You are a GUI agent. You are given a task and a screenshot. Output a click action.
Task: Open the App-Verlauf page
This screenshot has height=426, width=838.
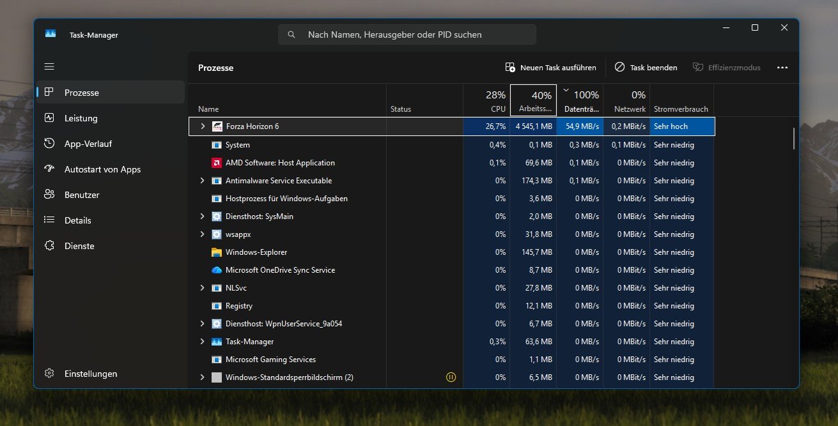tap(111, 144)
